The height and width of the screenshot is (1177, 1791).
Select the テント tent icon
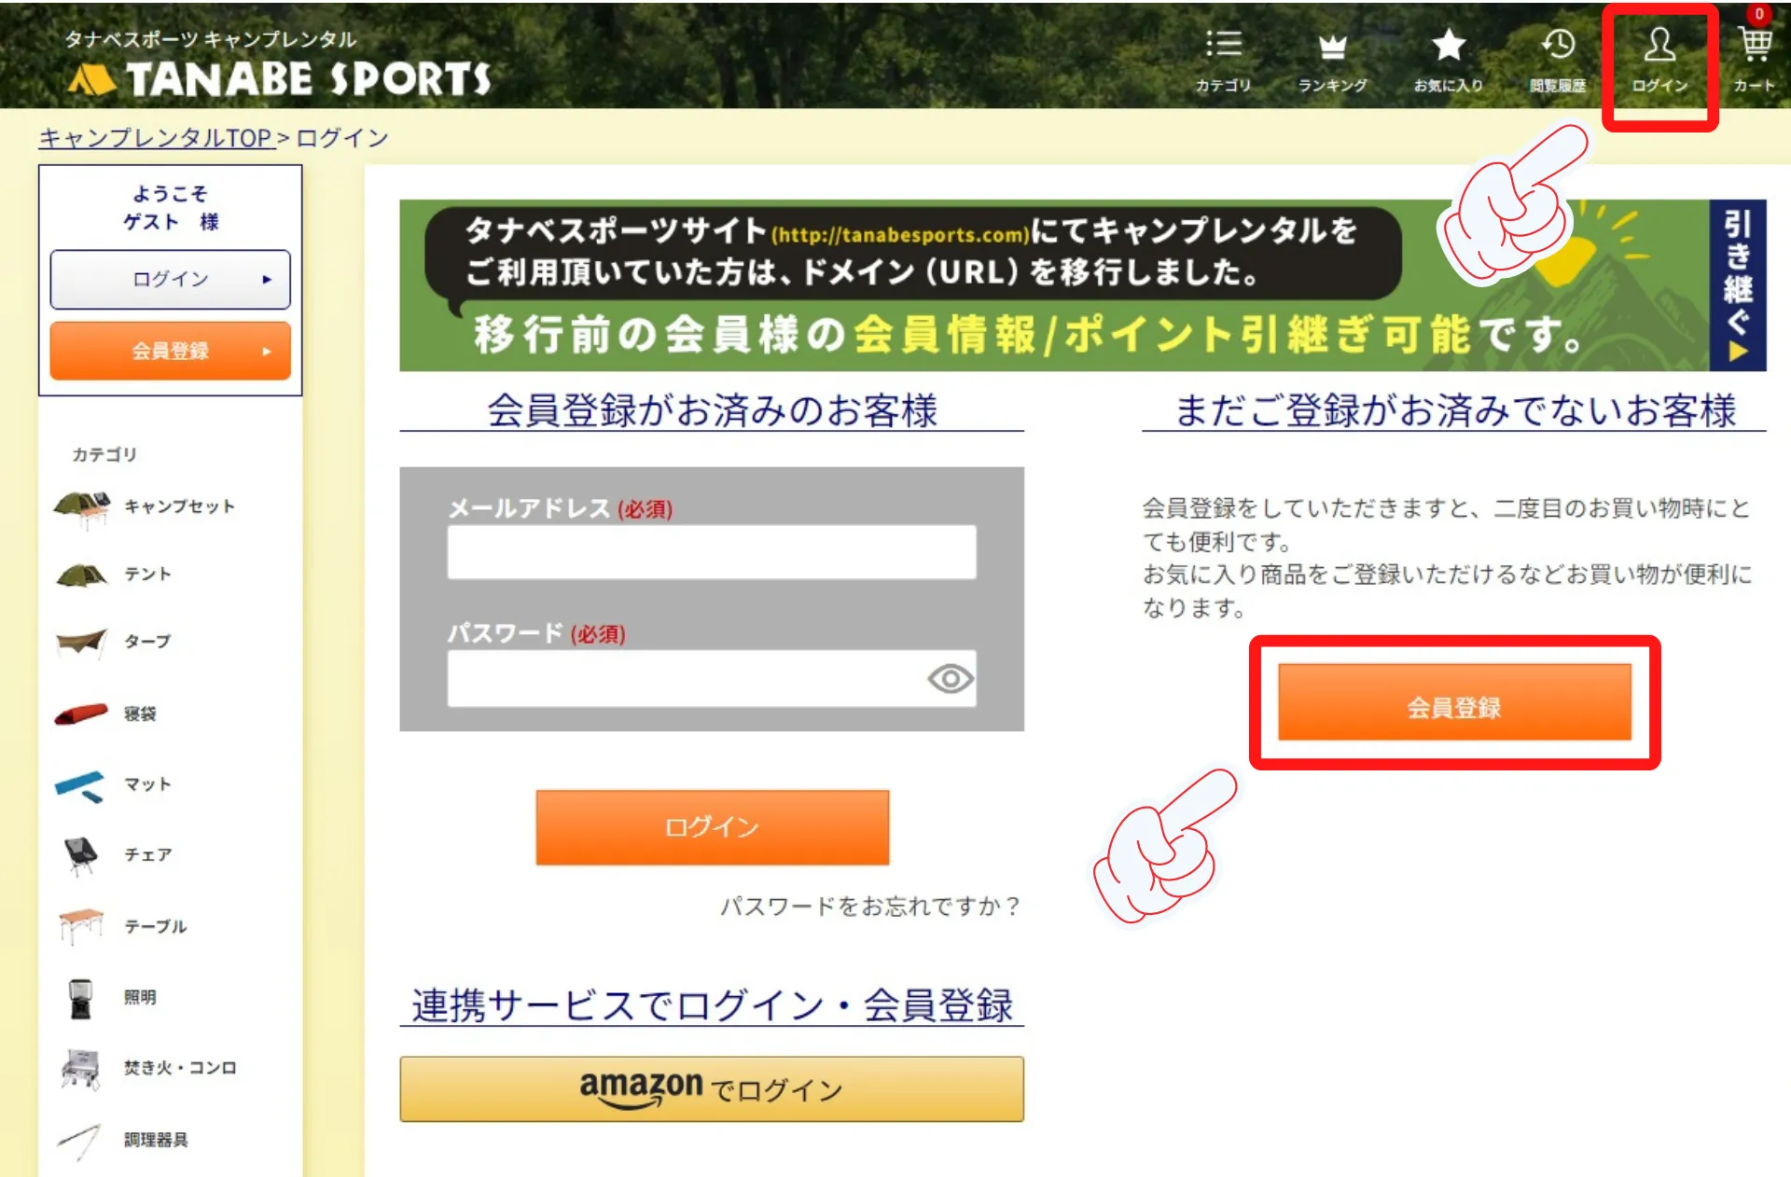[x=82, y=575]
